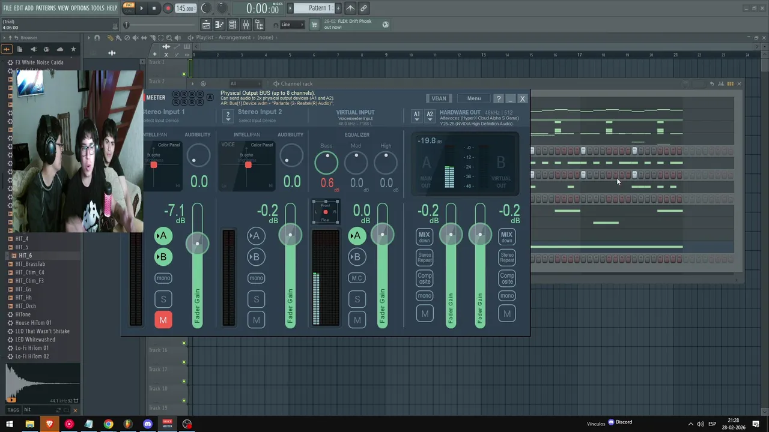Open the Playlist view icon
Screen dimensions: 769x432
(206, 25)
